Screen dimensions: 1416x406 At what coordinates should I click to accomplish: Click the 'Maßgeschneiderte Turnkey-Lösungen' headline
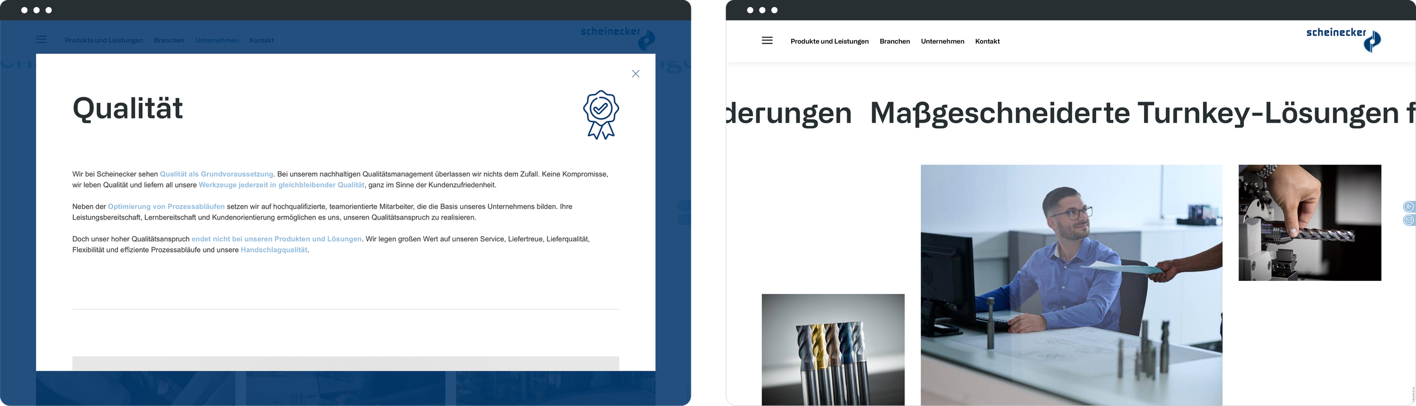(1134, 113)
